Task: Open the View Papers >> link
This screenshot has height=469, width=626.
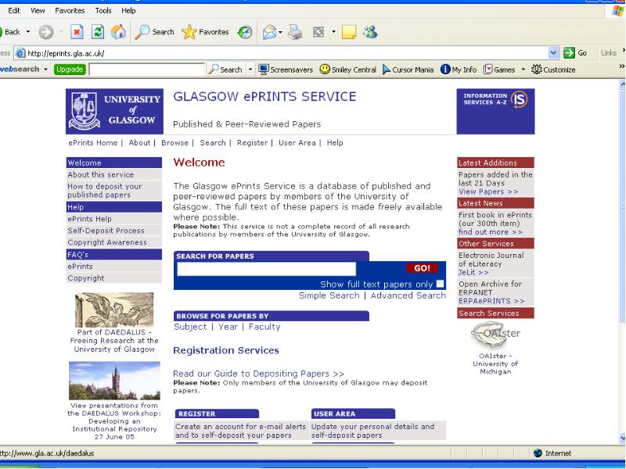Action: click(488, 192)
